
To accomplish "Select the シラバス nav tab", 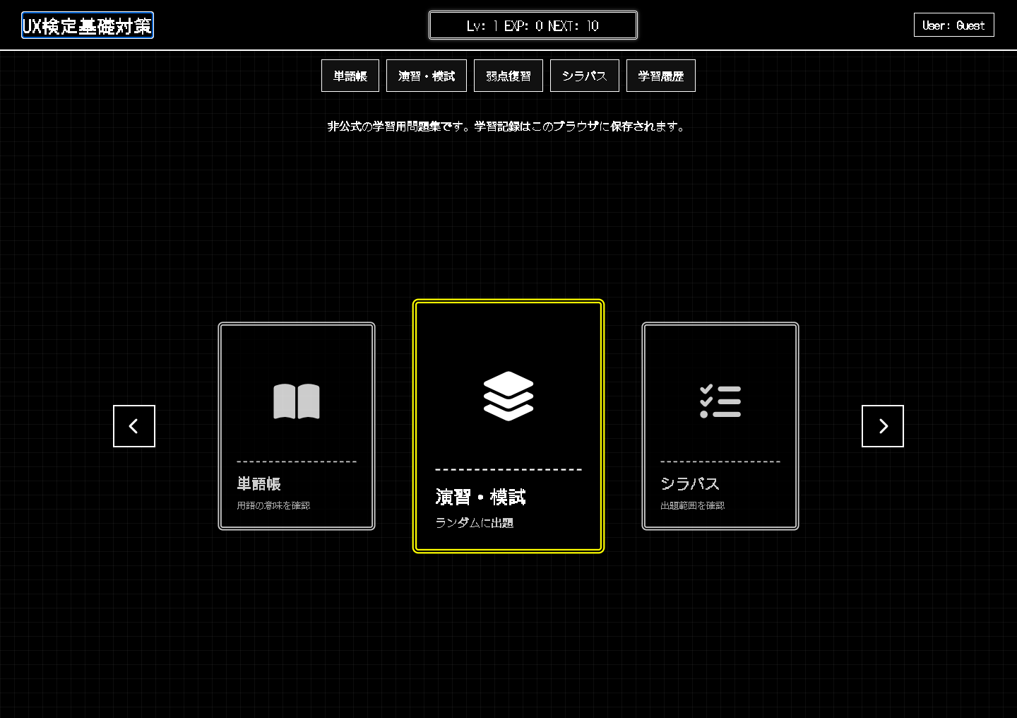I will pyautogui.click(x=585, y=76).
